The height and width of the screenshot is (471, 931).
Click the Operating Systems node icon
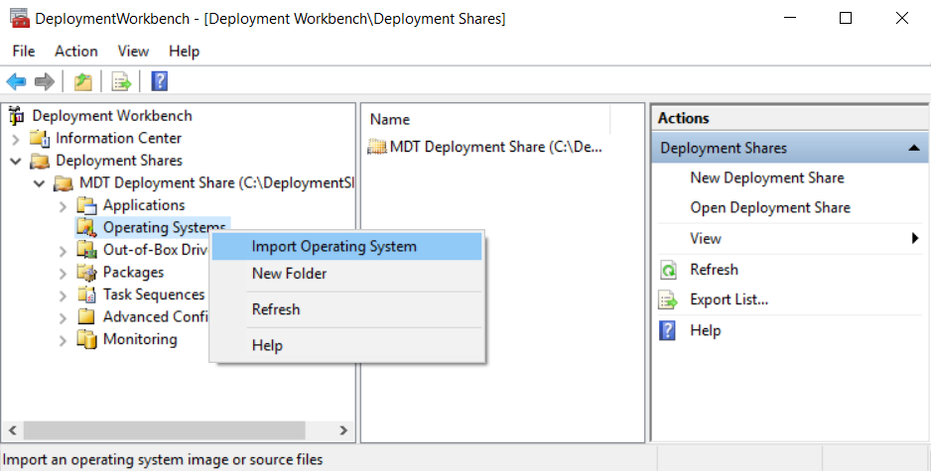point(86,228)
